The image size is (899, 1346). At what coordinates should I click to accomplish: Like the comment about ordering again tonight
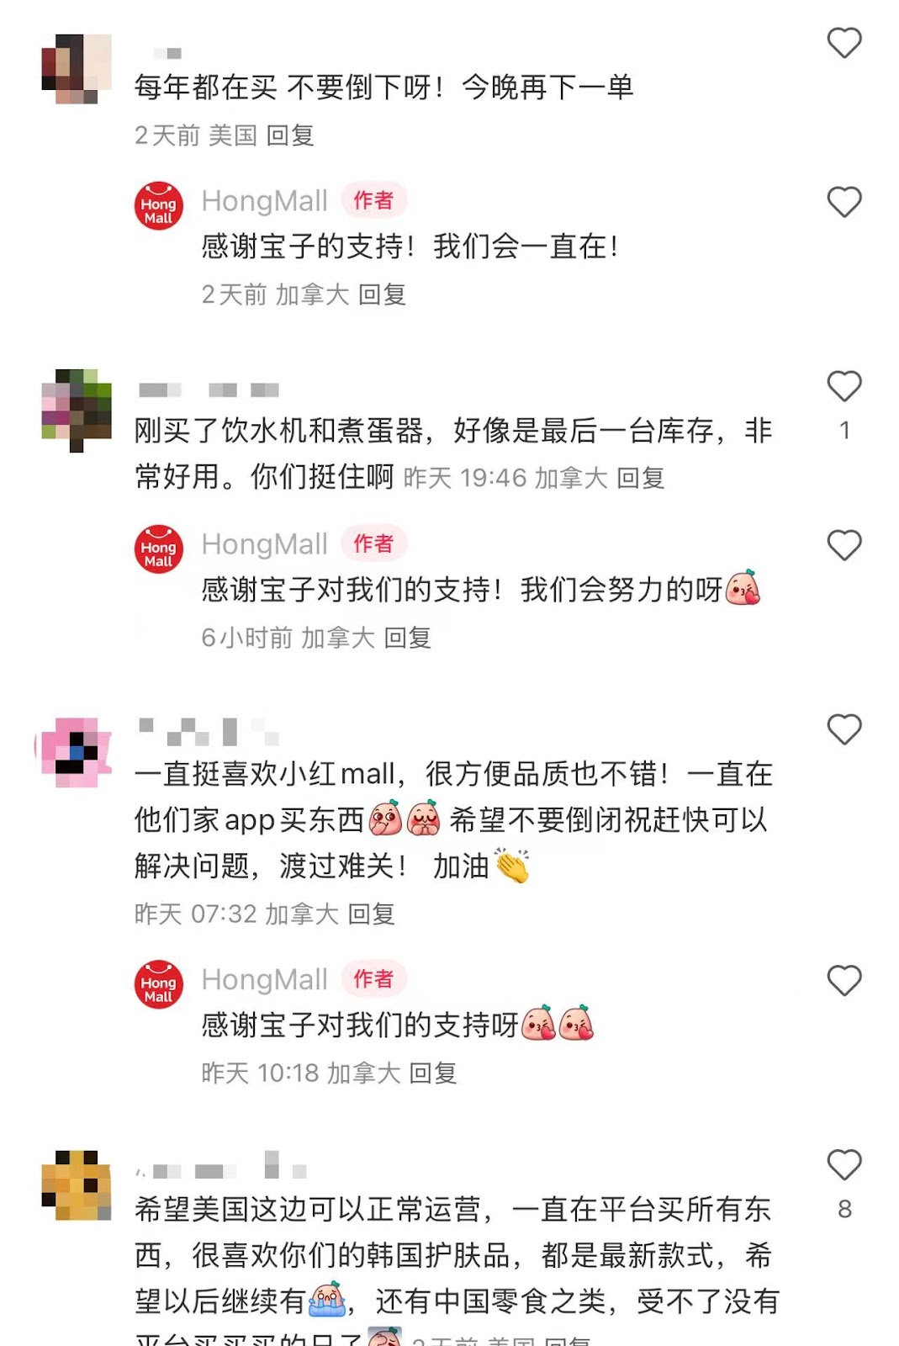[x=844, y=43]
